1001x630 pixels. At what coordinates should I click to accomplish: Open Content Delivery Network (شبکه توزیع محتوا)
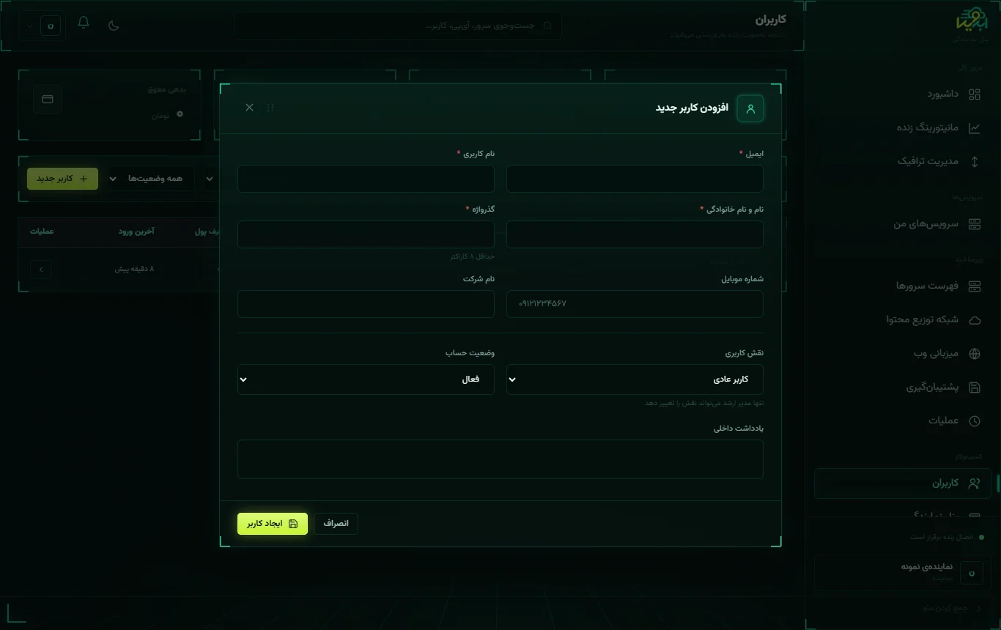[x=903, y=319]
